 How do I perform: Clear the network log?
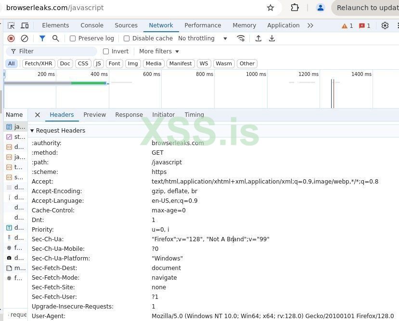pos(25,38)
